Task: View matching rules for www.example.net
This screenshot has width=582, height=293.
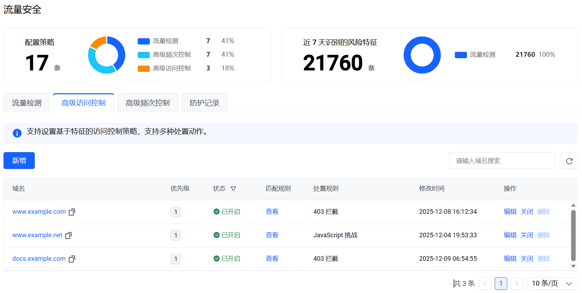Action: pos(272,235)
